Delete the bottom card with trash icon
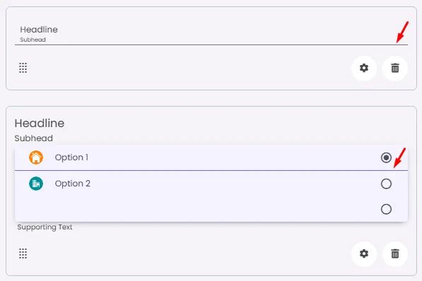This screenshot has height=281, width=422. pos(395,253)
